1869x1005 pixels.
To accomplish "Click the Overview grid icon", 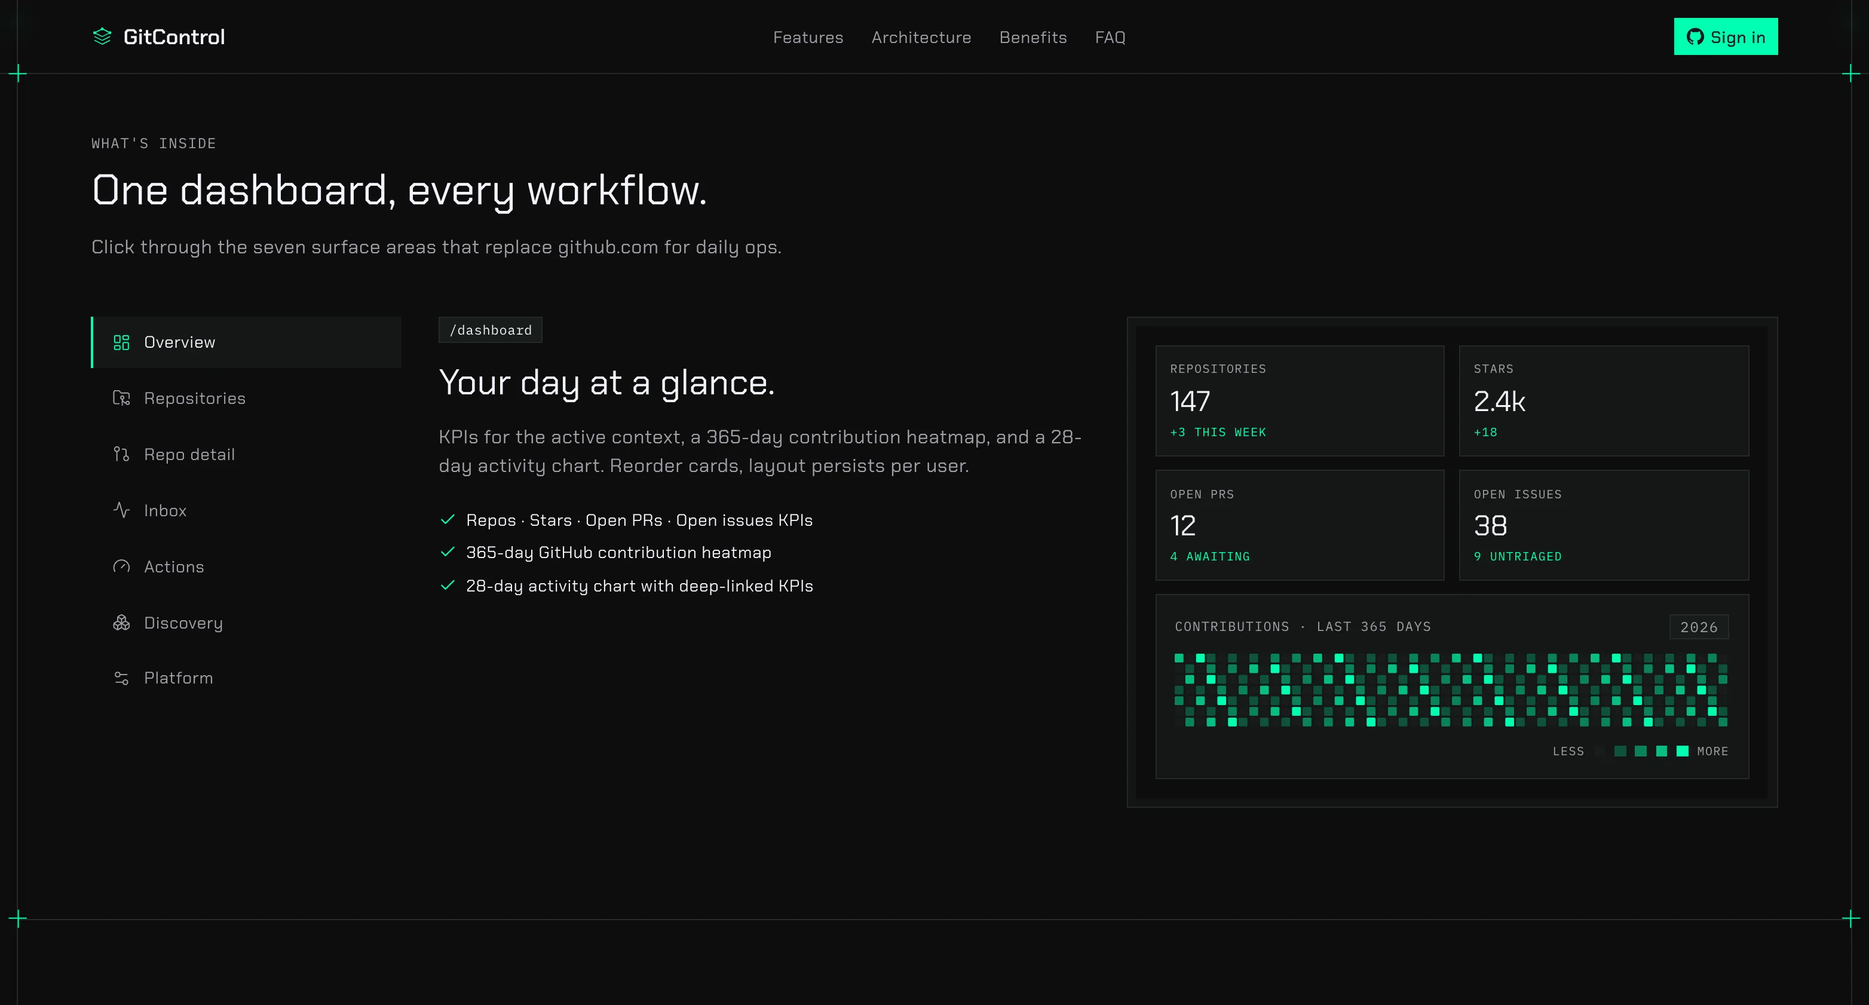I will pyautogui.click(x=121, y=342).
